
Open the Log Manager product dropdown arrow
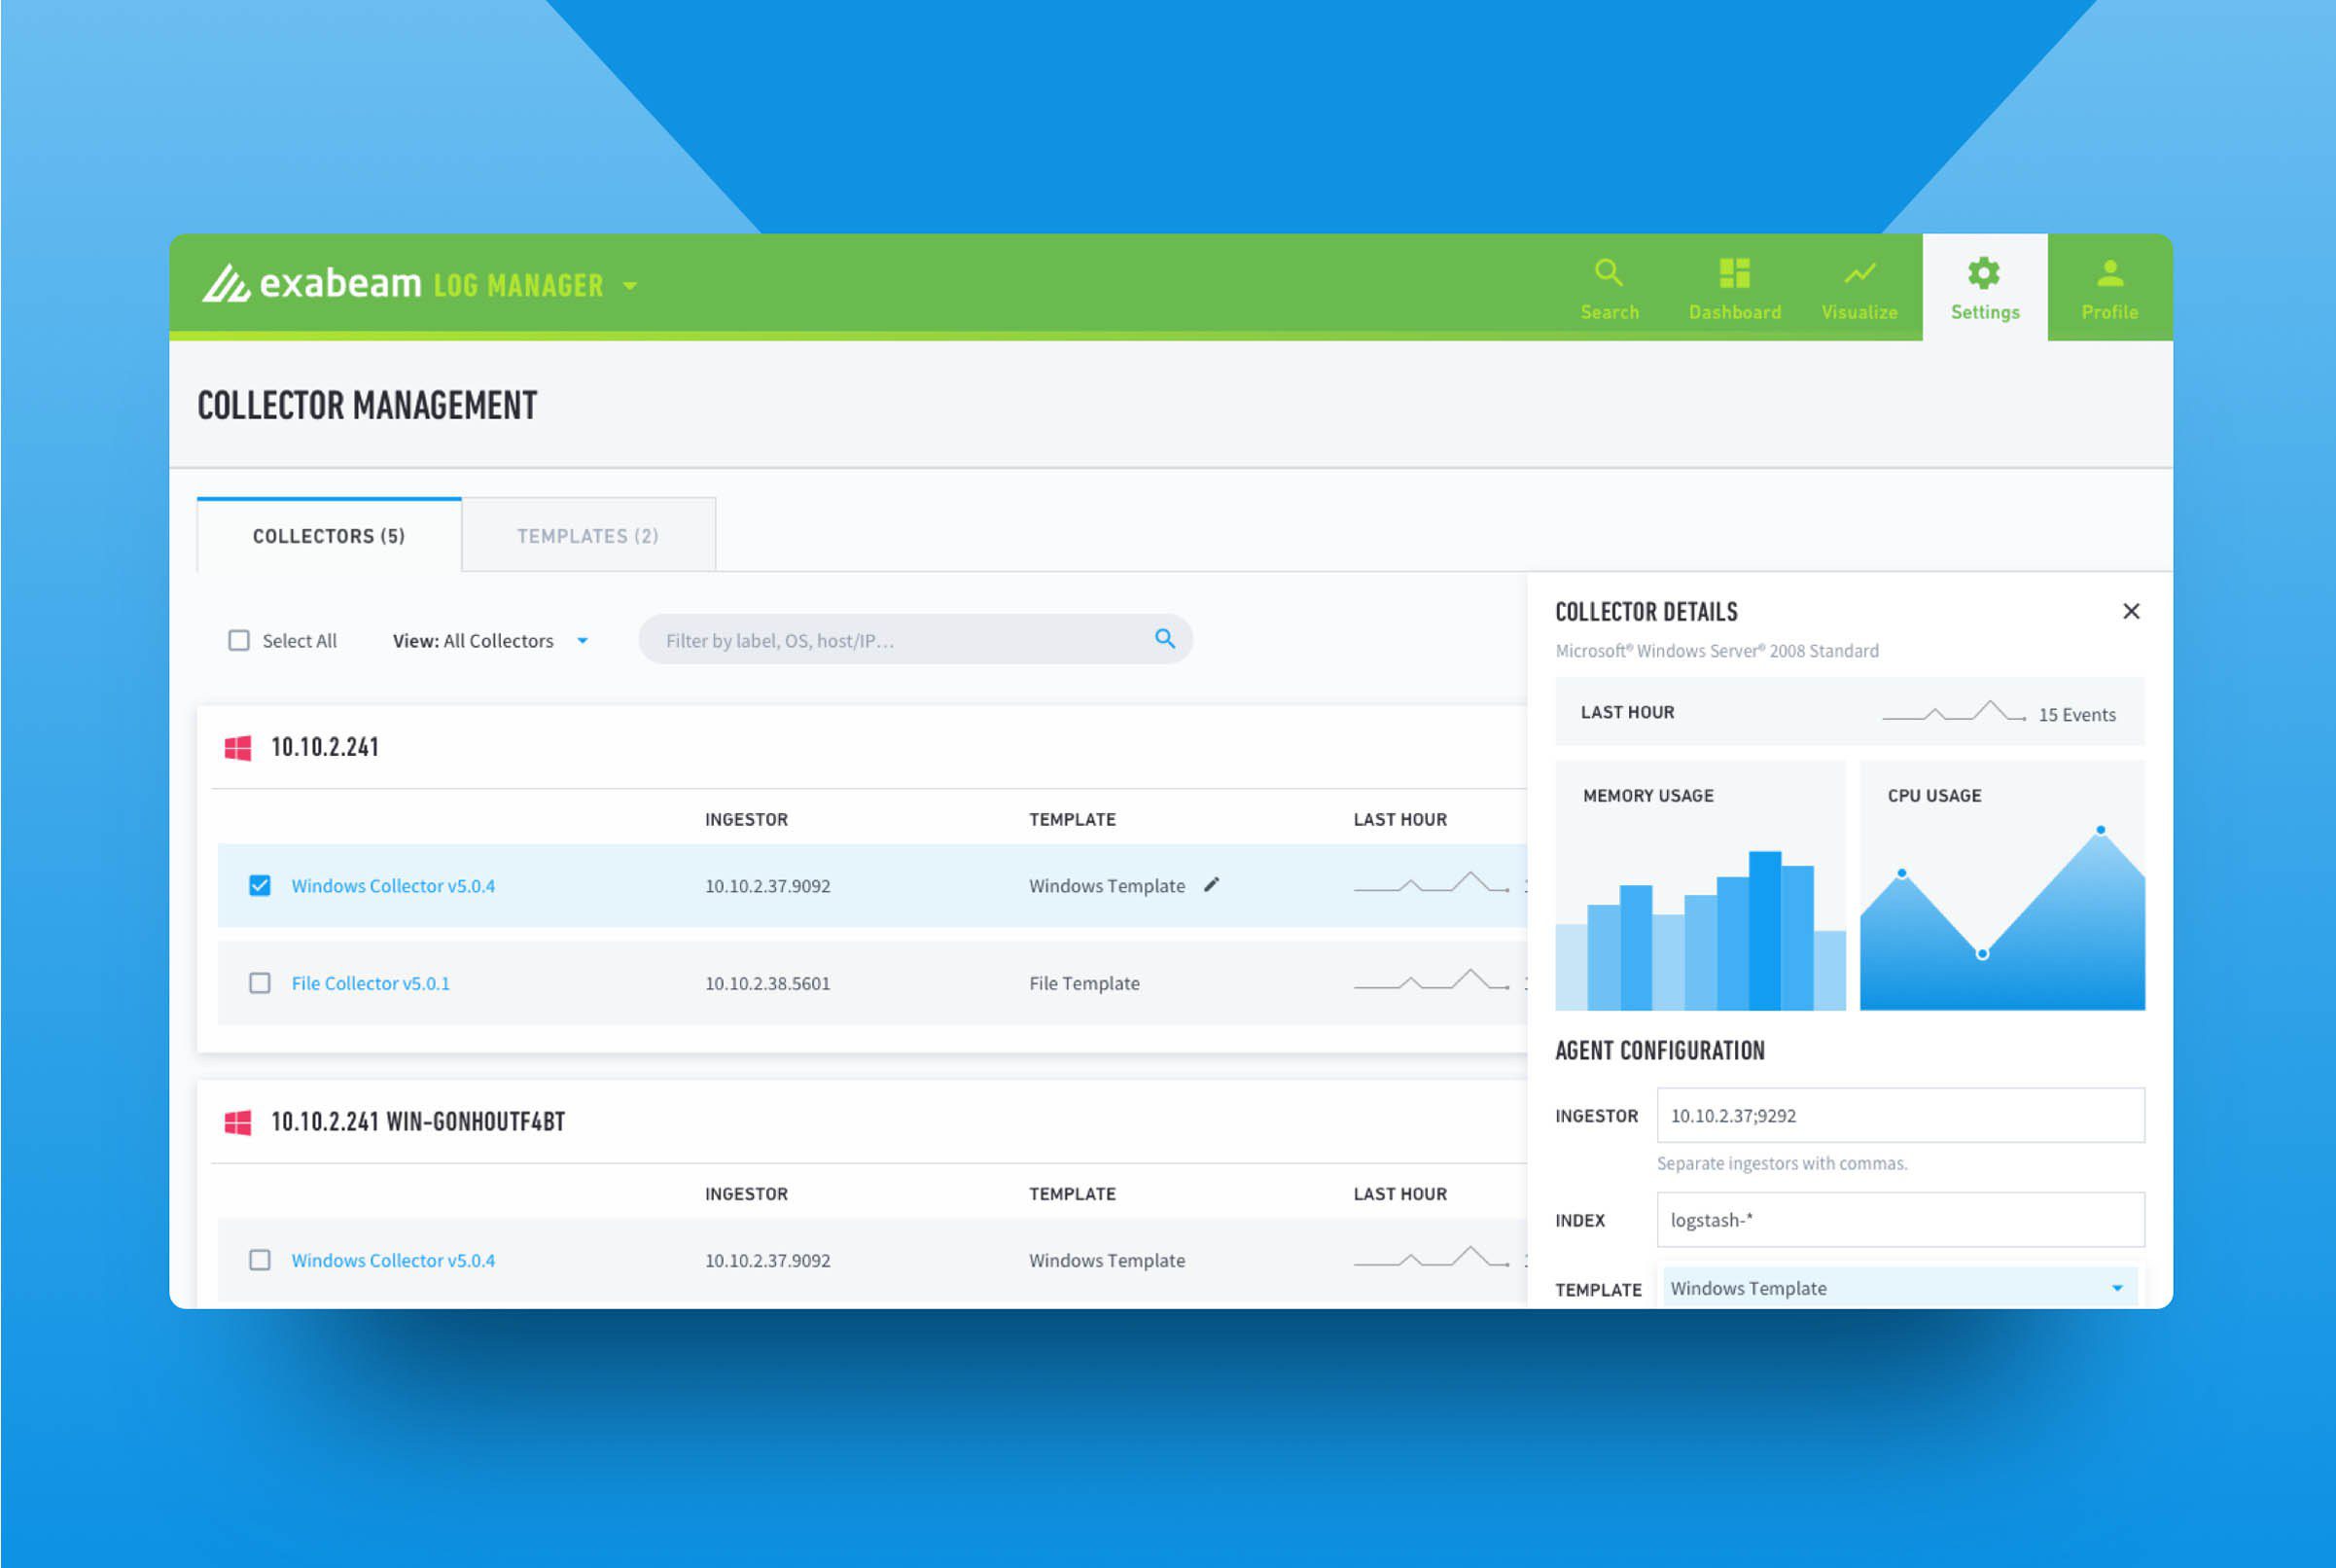click(630, 286)
